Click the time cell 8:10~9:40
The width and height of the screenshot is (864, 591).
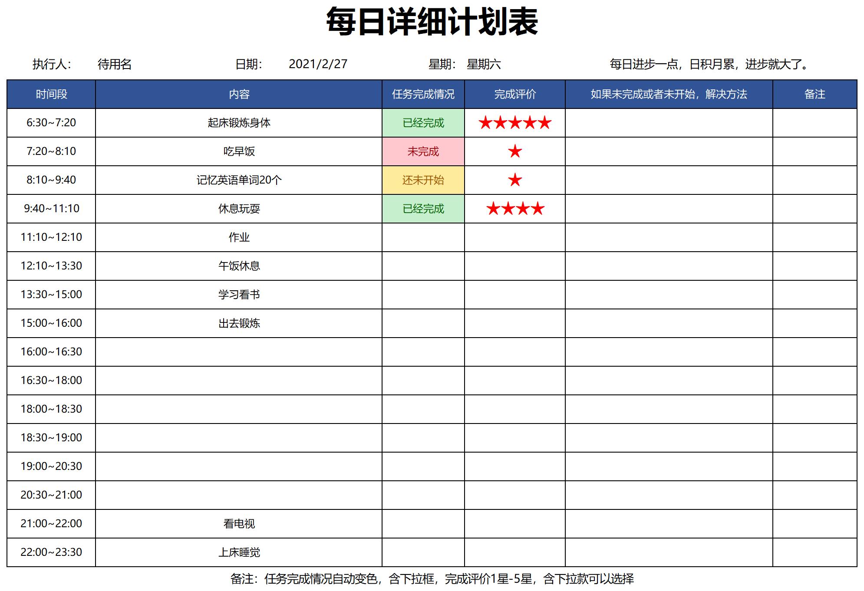coord(51,180)
